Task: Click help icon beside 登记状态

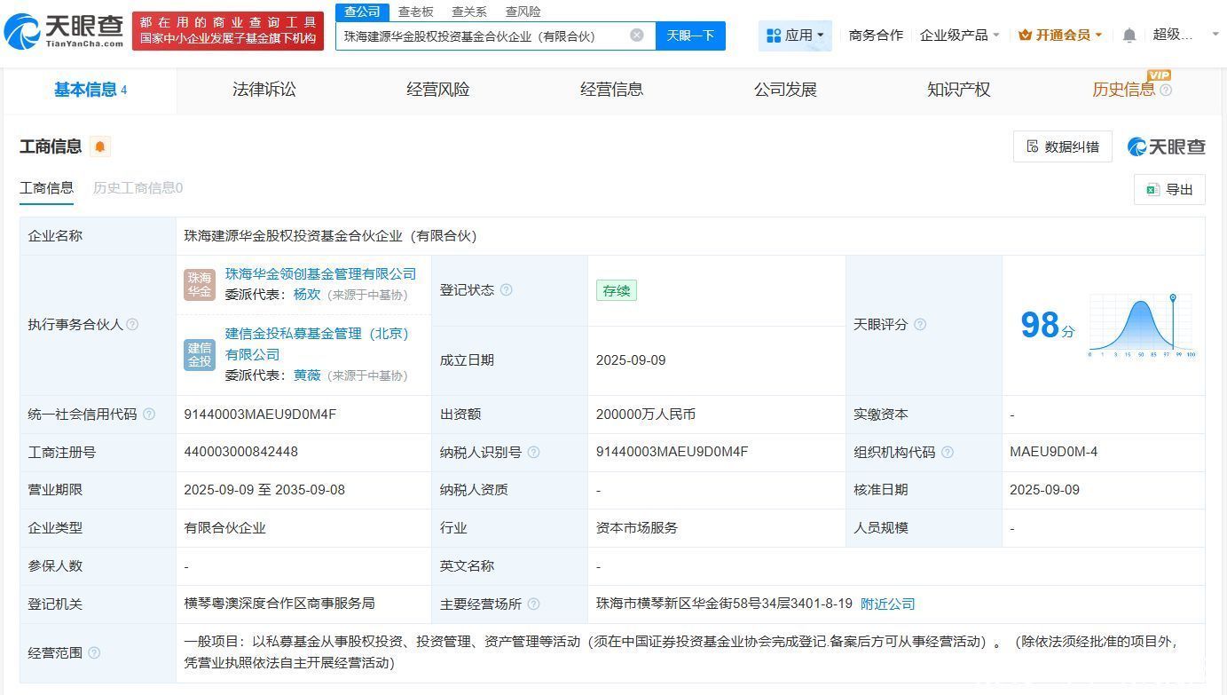Action: tap(507, 290)
